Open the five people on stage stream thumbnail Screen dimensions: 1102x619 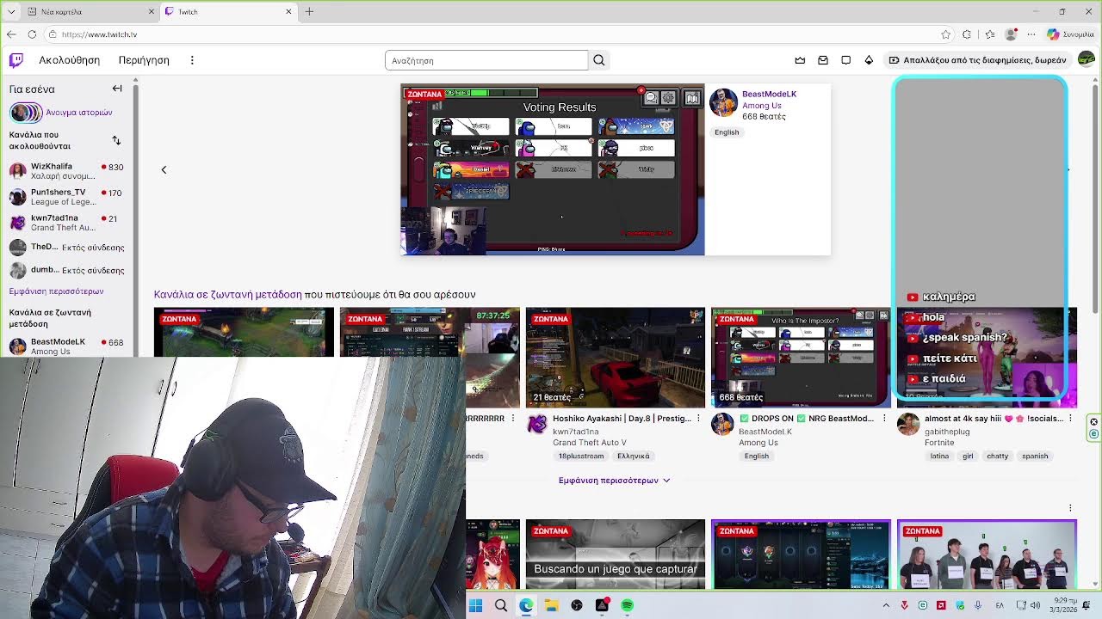point(987,555)
